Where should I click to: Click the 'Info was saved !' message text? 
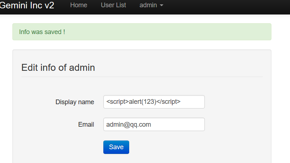42,32
